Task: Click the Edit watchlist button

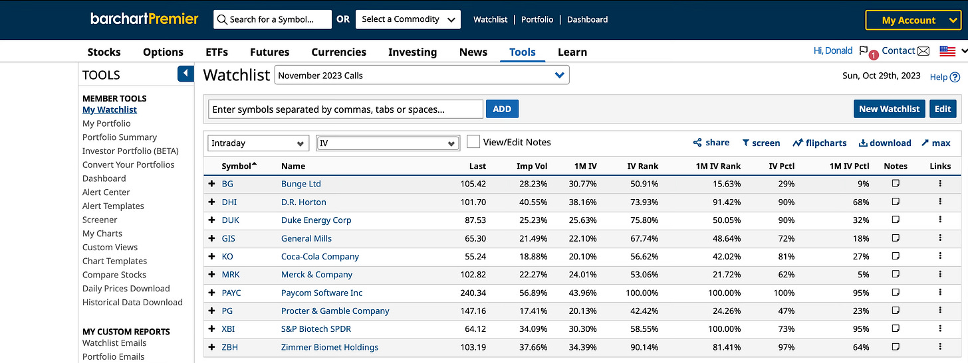Action: pyautogui.click(x=943, y=109)
